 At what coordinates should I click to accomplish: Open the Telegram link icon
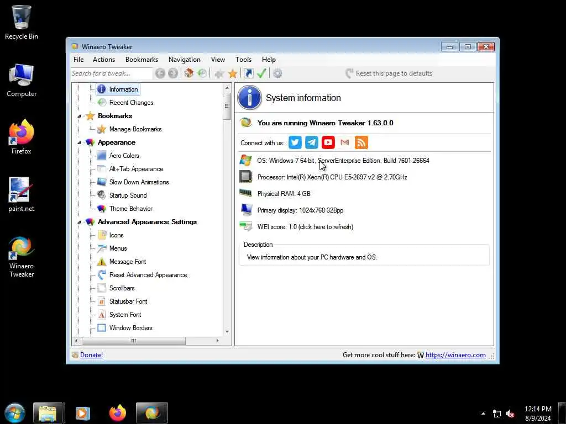coord(312,142)
